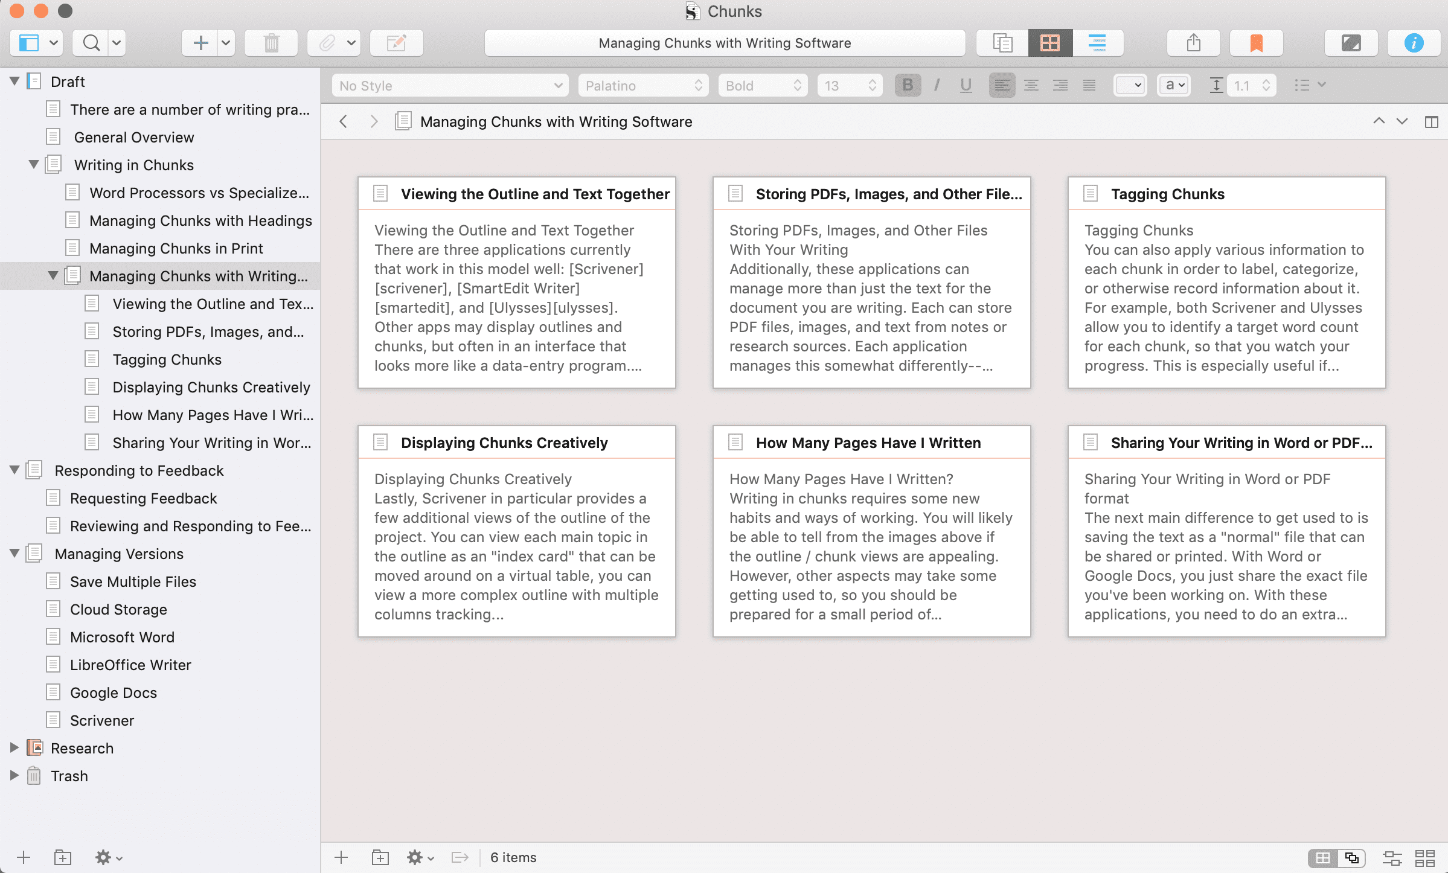The height and width of the screenshot is (873, 1448).
Task: Center-align the text
Action: [1031, 85]
